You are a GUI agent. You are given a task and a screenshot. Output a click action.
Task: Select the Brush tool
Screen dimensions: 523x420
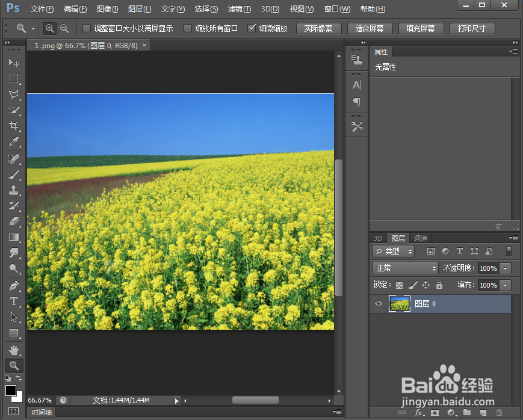(x=14, y=174)
